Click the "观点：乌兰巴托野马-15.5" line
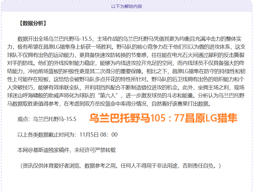Image resolution: width=253 pixels, height=192 pixels. (x=47, y=119)
